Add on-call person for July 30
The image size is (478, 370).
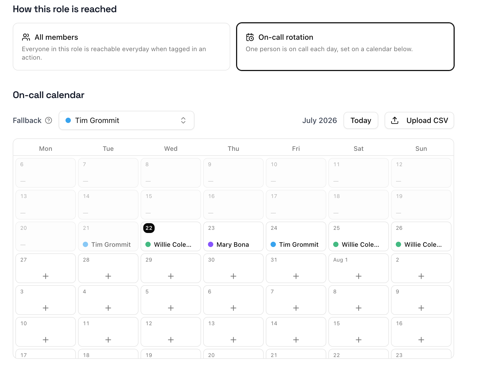[x=233, y=276]
